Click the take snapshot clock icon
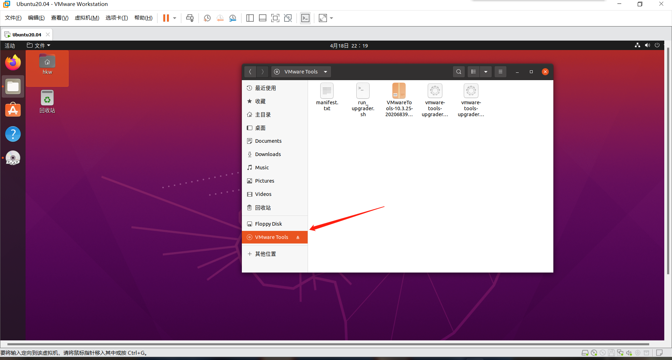Viewport: 672px width, 360px height. 207,18
